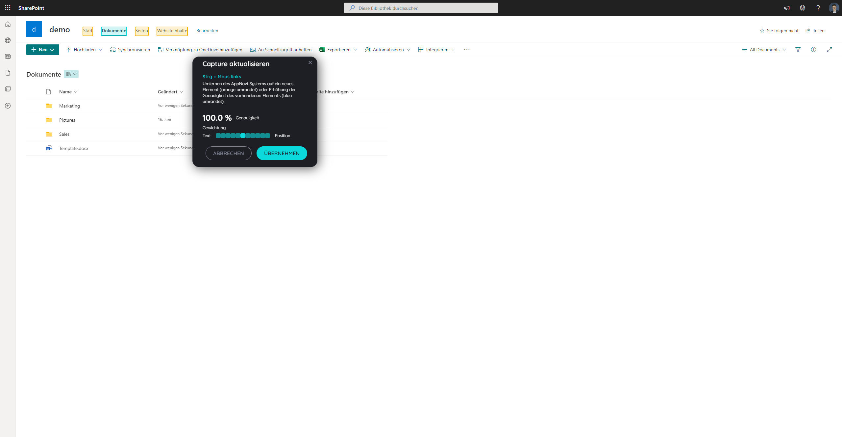
Task: Open the Geändert column header menu
Action: pos(170,92)
